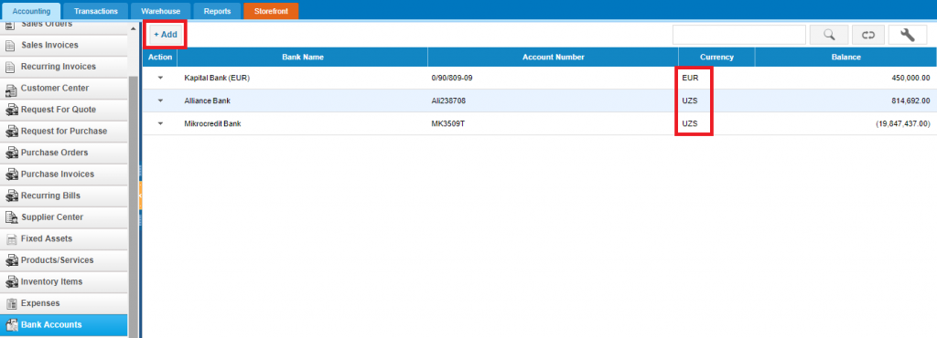
Task: Click the Purchase Orders icon
Action: (11, 153)
